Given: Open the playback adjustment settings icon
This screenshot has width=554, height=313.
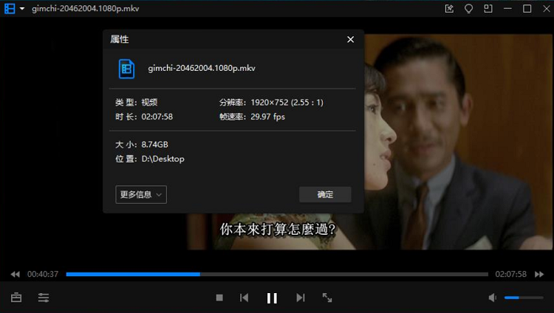Looking at the screenshot, I should pos(44,297).
